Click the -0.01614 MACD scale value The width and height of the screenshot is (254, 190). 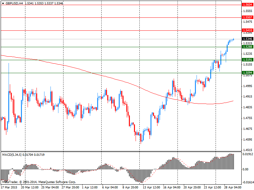(248, 182)
